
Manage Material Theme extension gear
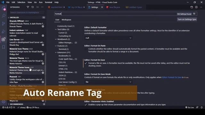[43, 64]
